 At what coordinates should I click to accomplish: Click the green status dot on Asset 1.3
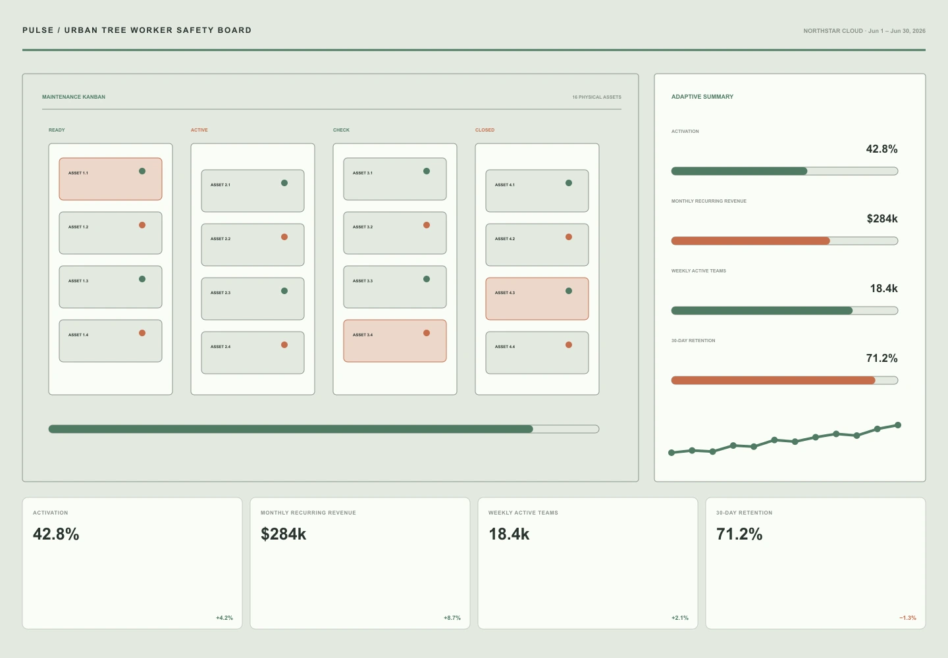click(142, 279)
